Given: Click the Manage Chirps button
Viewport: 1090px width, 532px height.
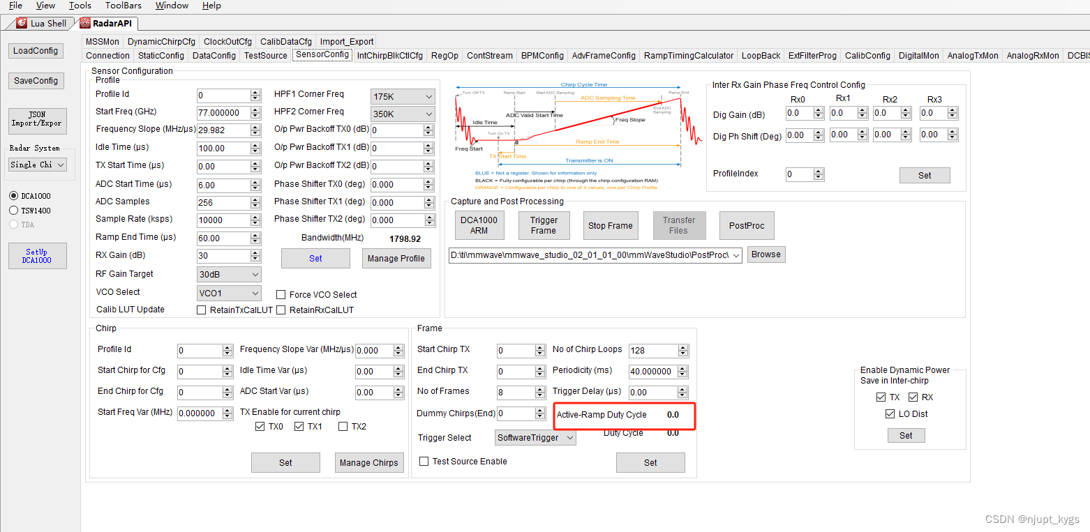Looking at the screenshot, I should (369, 463).
